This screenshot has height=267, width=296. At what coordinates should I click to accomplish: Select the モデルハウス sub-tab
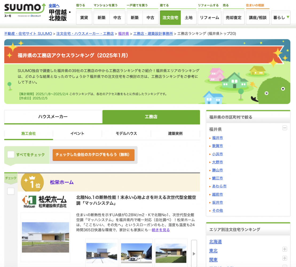coord(126,133)
